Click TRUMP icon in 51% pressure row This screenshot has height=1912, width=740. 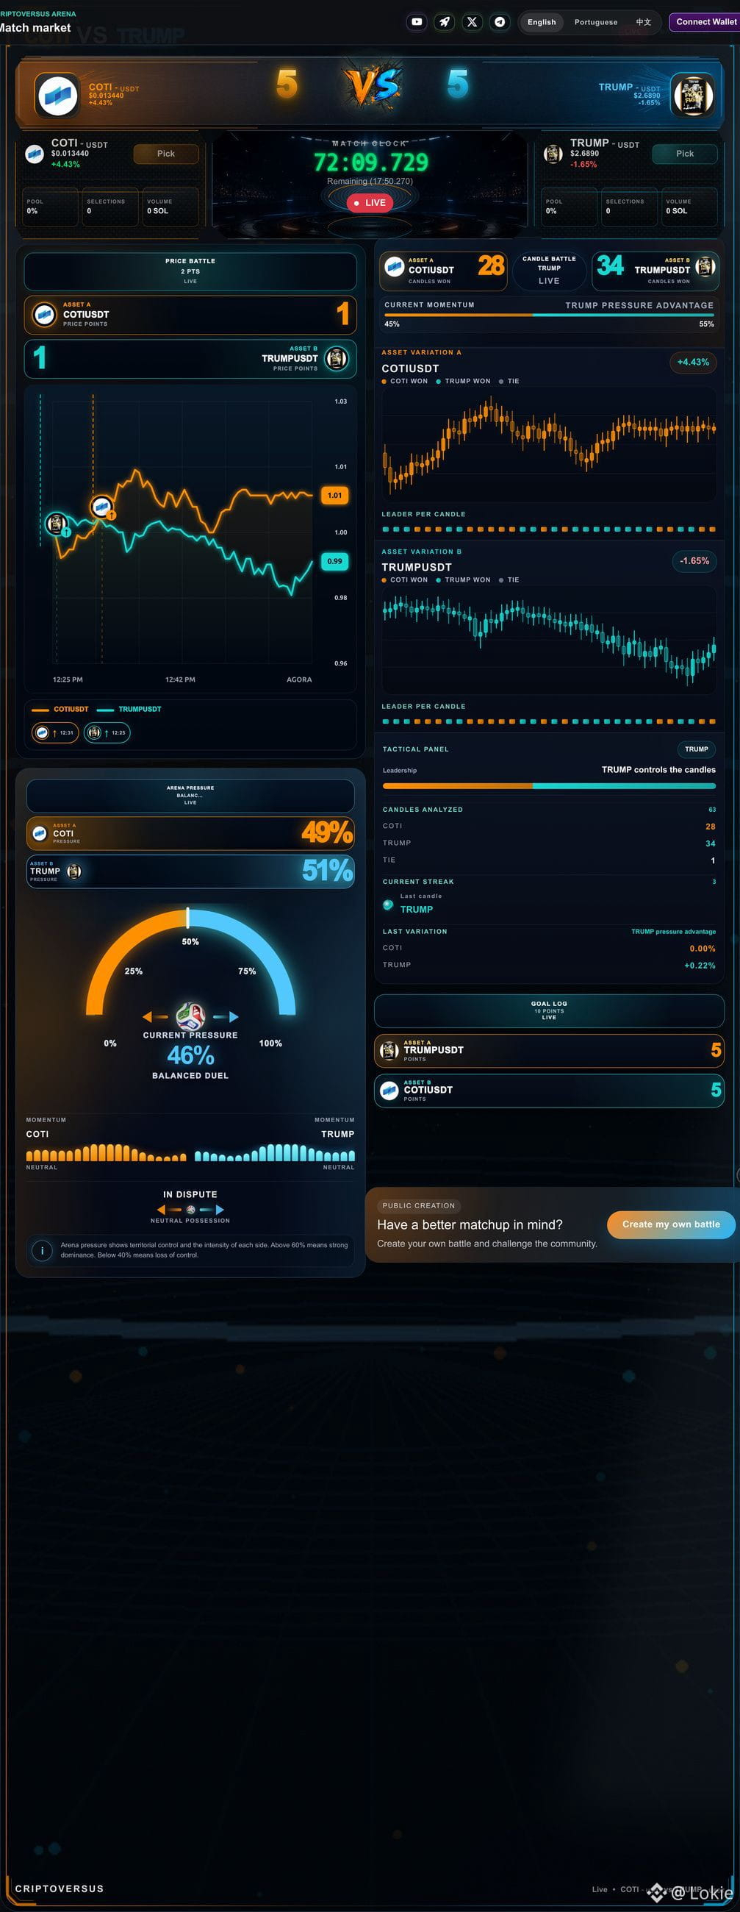pyautogui.click(x=73, y=871)
